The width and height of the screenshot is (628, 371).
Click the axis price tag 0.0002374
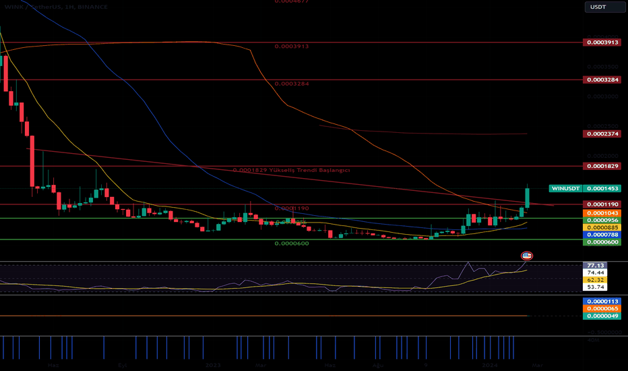[602, 134]
